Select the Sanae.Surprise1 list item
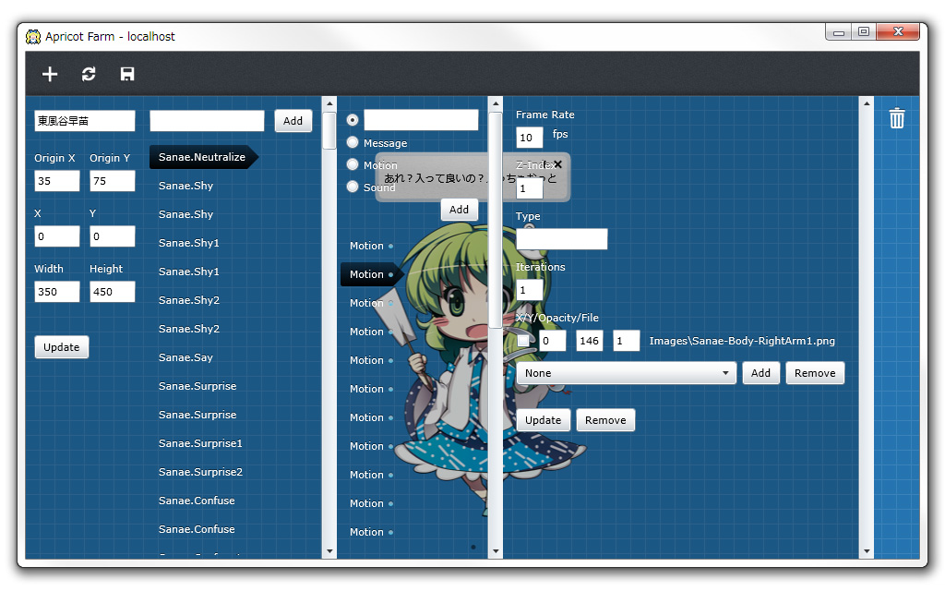Screen dimensions: 945x591 coord(200,443)
